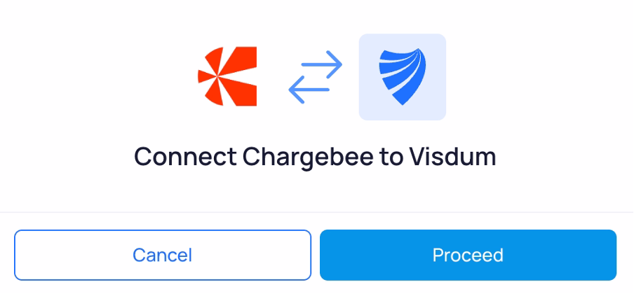Click the blue Visdum shield logo

click(x=403, y=77)
